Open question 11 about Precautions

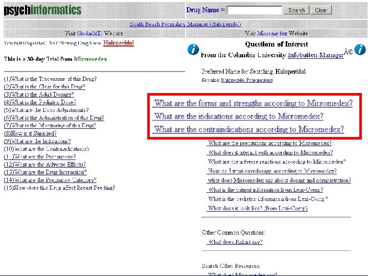click(x=40, y=156)
